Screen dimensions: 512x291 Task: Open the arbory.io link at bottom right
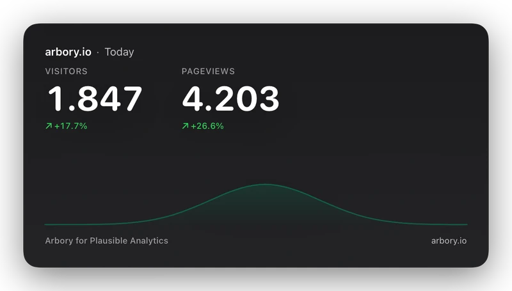click(449, 240)
